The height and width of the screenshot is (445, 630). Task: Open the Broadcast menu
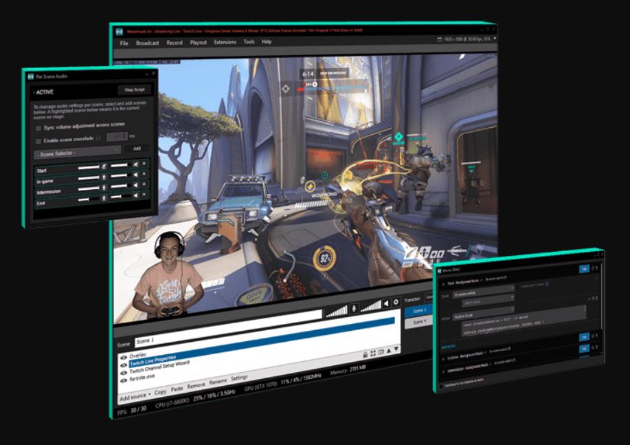point(147,43)
